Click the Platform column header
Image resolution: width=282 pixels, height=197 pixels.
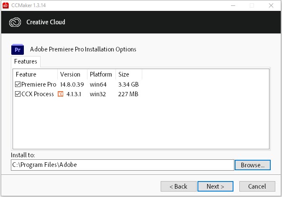(101, 74)
